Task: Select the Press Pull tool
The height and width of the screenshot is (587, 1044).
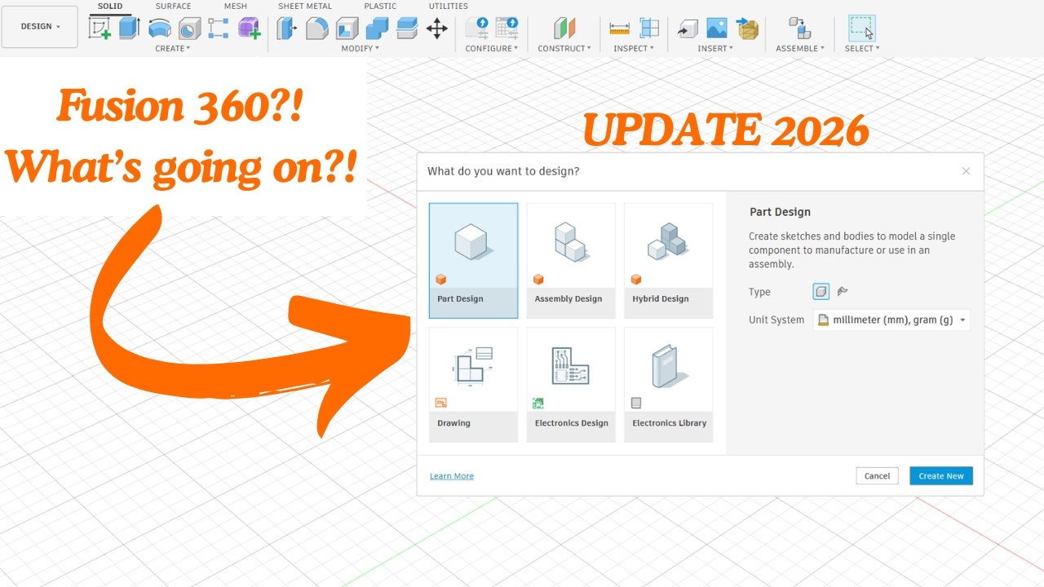Action: tap(286, 29)
